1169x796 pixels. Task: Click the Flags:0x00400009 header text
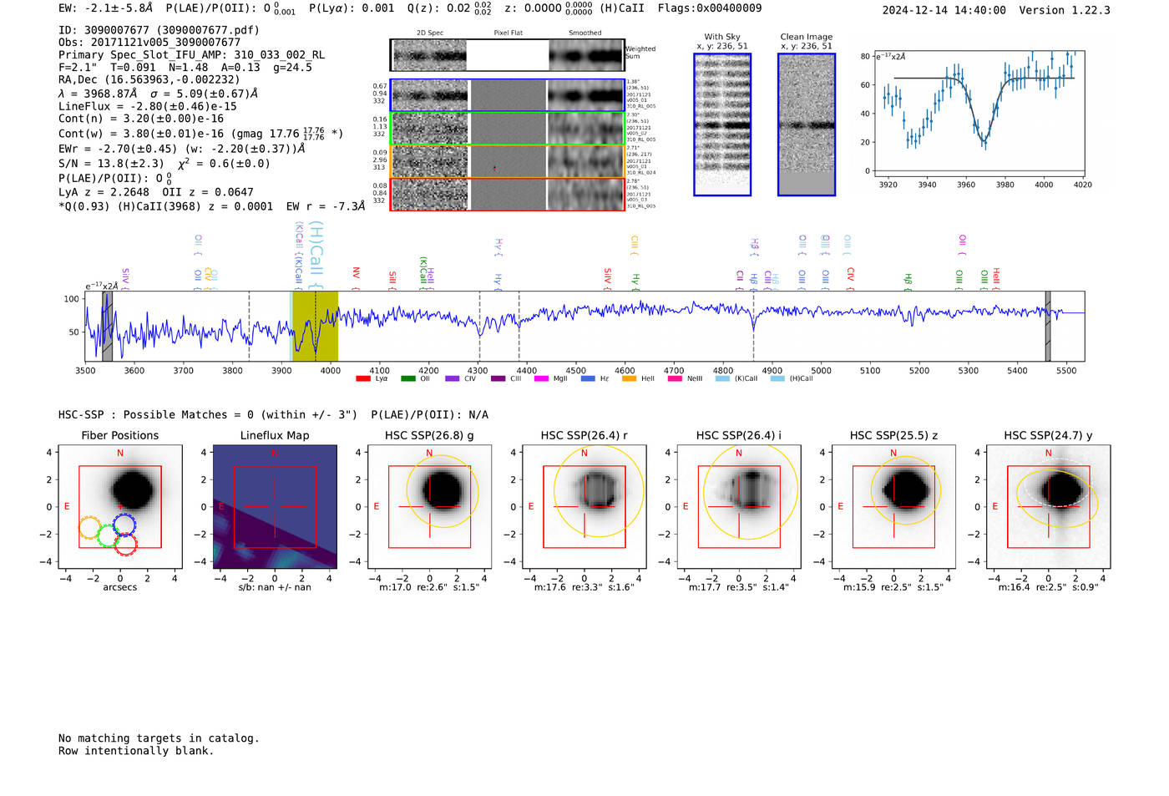(710, 8)
